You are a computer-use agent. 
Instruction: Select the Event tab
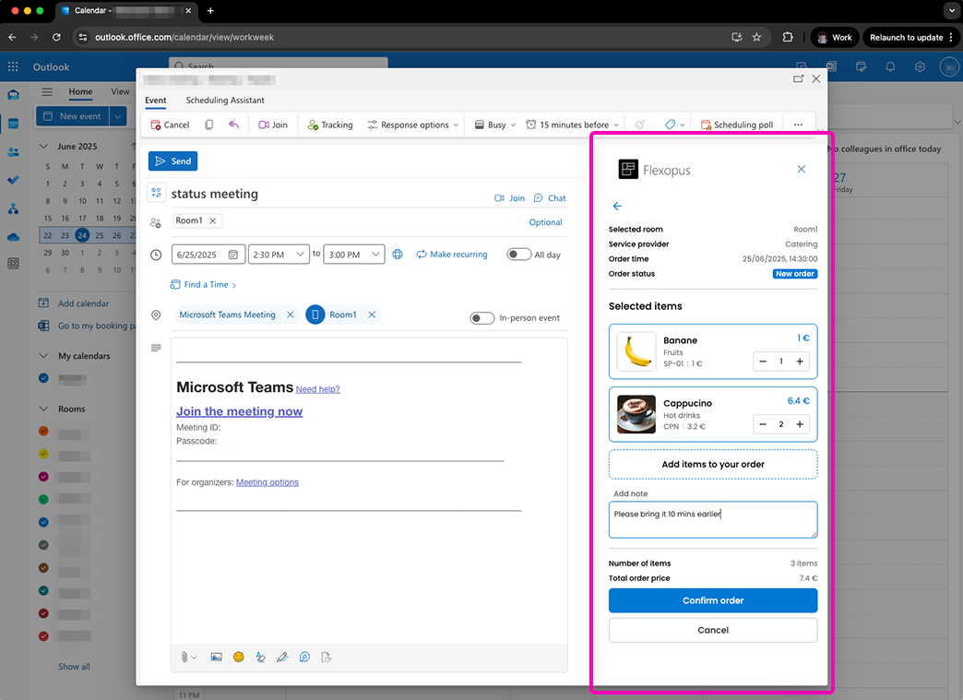pos(155,101)
